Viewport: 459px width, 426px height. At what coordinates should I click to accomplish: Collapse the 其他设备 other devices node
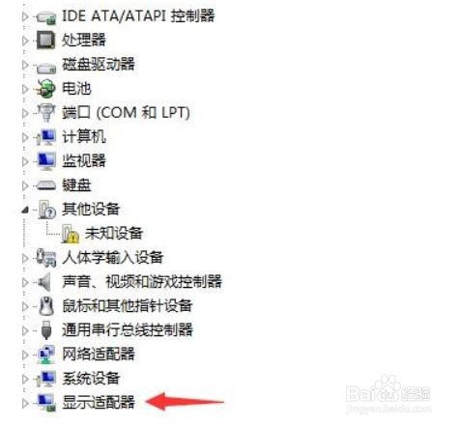click(25, 211)
